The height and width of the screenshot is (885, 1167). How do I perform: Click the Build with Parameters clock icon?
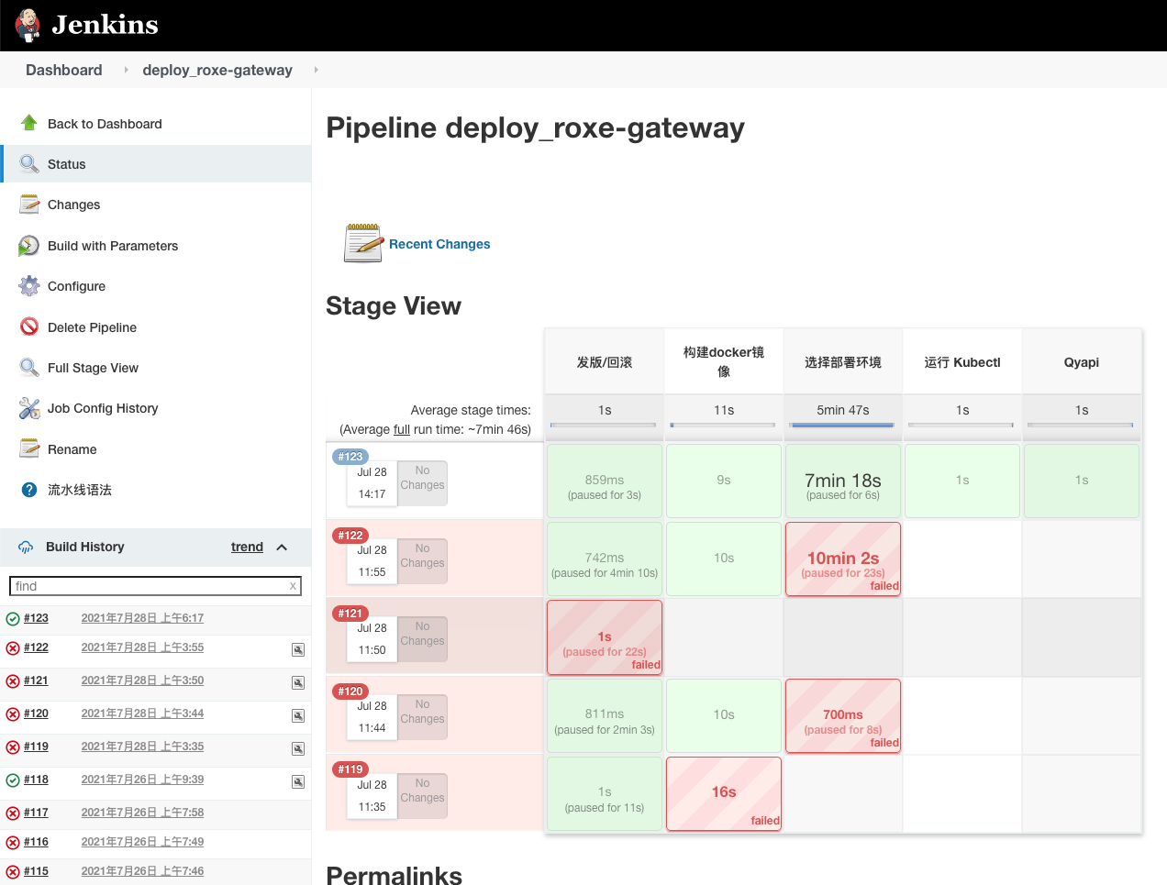pyautogui.click(x=29, y=246)
